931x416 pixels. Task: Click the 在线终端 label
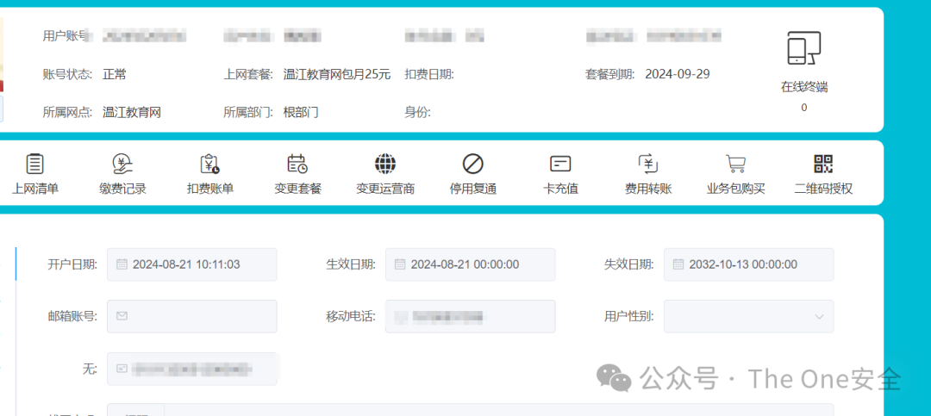[x=804, y=87]
